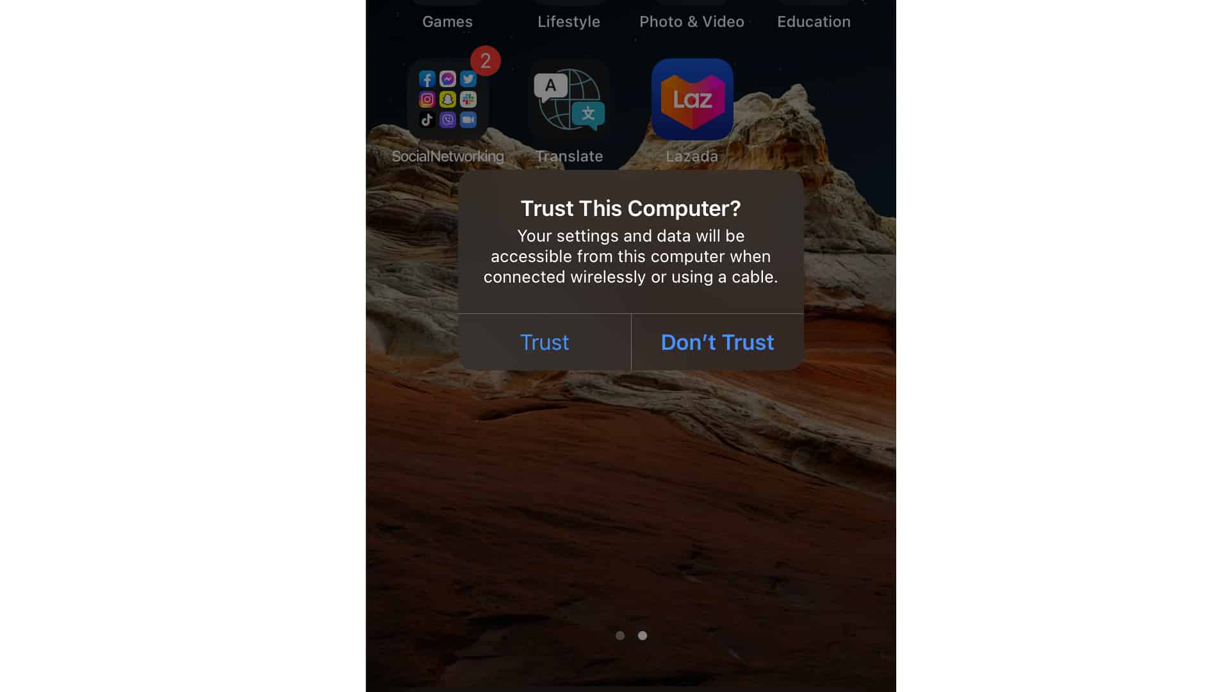Open TikTok from social folder
Screen dimensions: 1230x692
tap(427, 119)
